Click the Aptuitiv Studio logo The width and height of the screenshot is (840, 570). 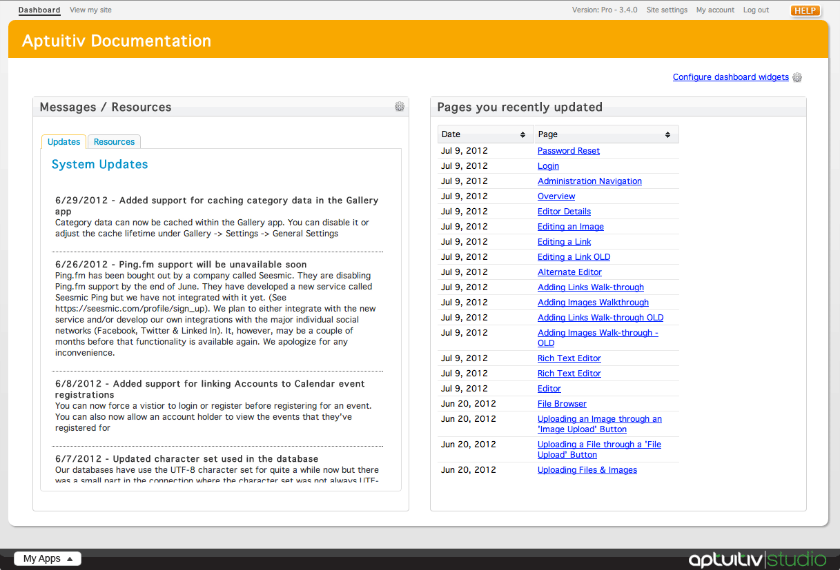757,559
